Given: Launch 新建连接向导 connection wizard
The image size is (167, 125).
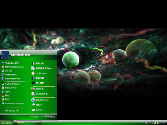Looking at the screenshot, I should tap(9, 88).
